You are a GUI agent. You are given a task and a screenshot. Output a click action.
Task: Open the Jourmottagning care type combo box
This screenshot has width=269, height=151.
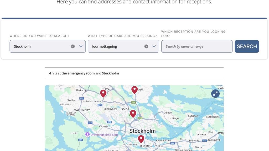[x=123, y=46]
